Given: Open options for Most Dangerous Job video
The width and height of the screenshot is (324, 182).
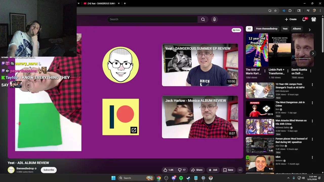Looking at the screenshot, I should (x=312, y=103).
